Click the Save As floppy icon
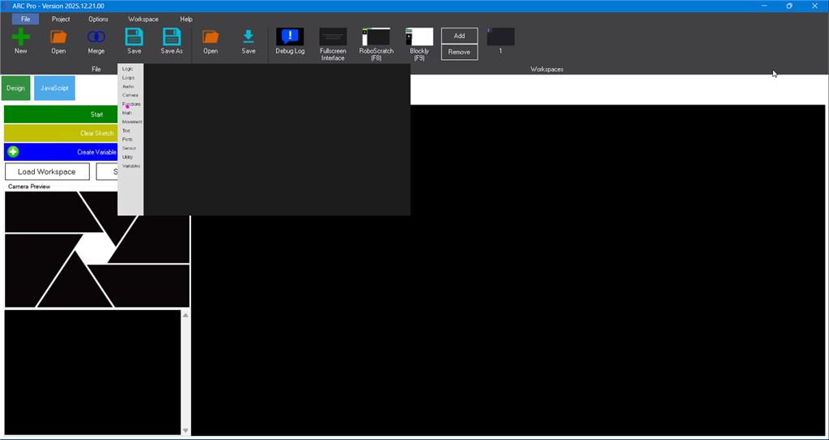Image resolution: width=829 pixels, height=440 pixels. 172,37
